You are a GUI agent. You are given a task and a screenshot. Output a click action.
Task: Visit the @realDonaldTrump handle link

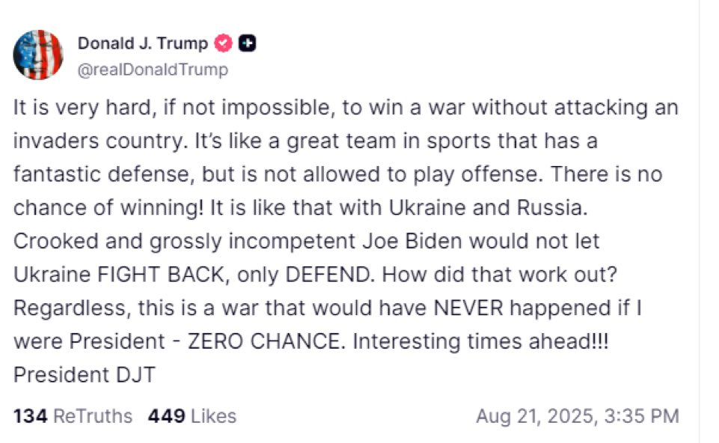(x=153, y=70)
